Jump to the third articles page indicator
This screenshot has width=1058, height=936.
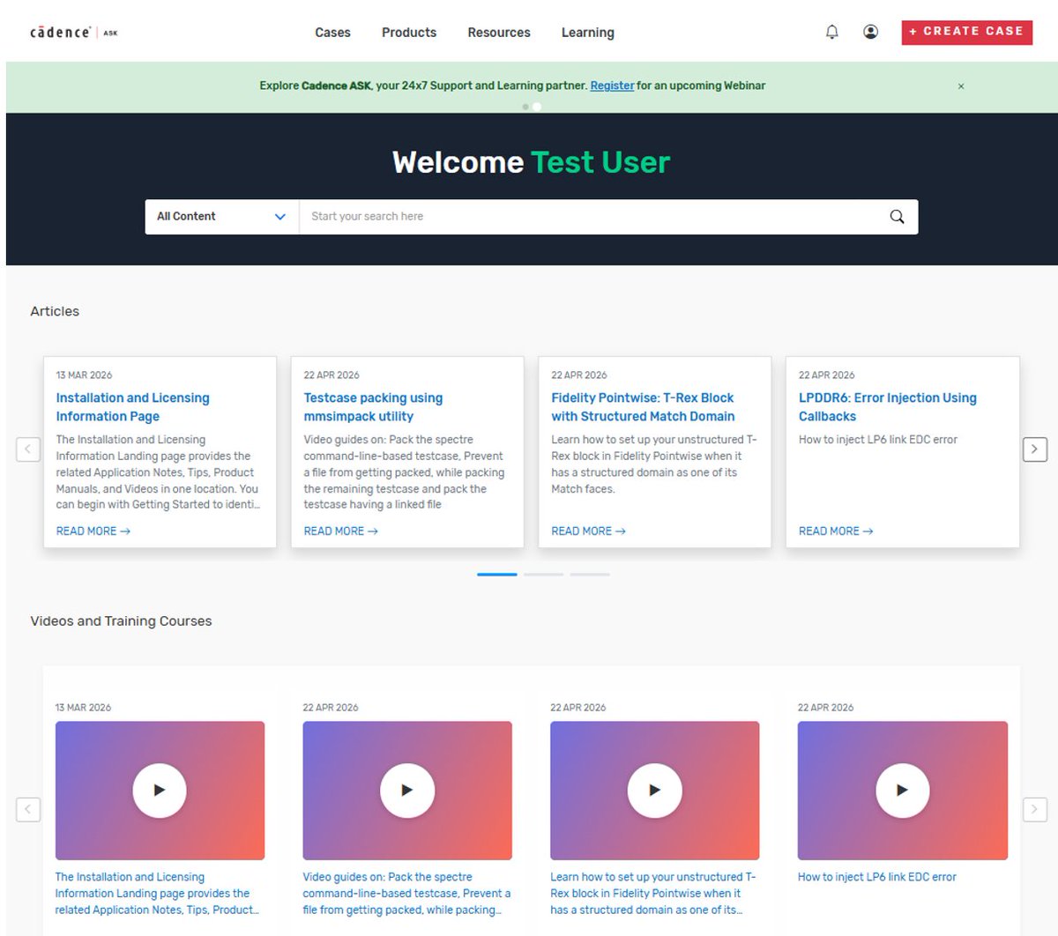pos(590,575)
